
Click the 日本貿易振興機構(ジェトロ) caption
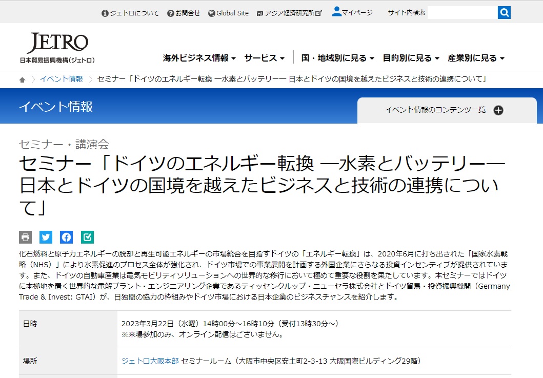[x=57, y=61]
